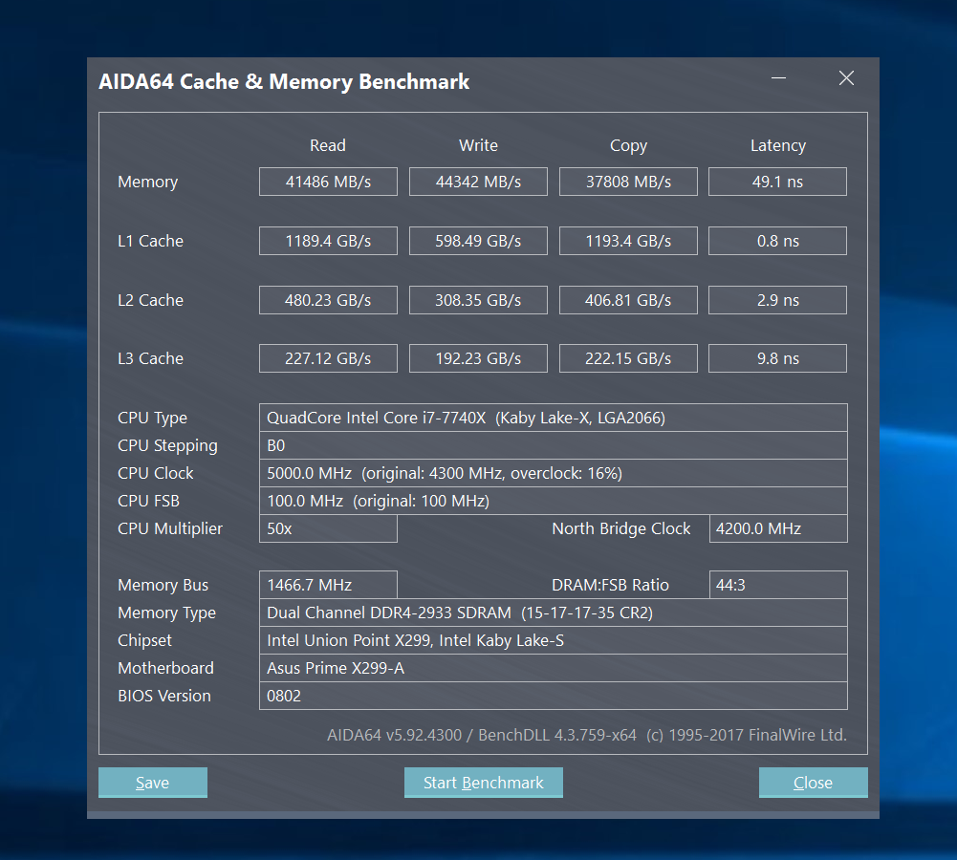This screenshot has height=860, width=957.
Task: Click the CPU Multiplier 50x field
Action: (328, 528)
